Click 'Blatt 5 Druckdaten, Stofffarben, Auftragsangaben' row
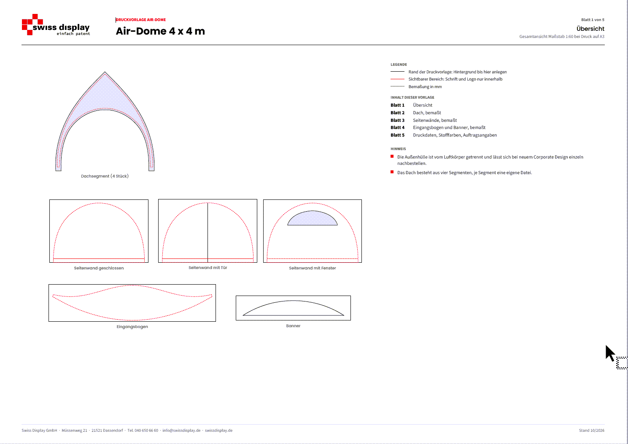Viewport: 628px width, 444px height. 444,135
